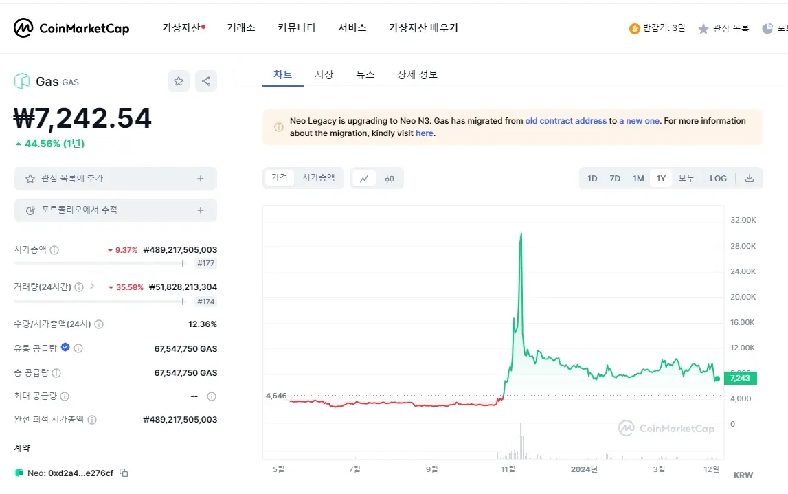The width and height of the screenshot is (788, 494).
Task: Click the Neo chain icon in contracts
Action: pyautogui.click(x=19, y=473)
